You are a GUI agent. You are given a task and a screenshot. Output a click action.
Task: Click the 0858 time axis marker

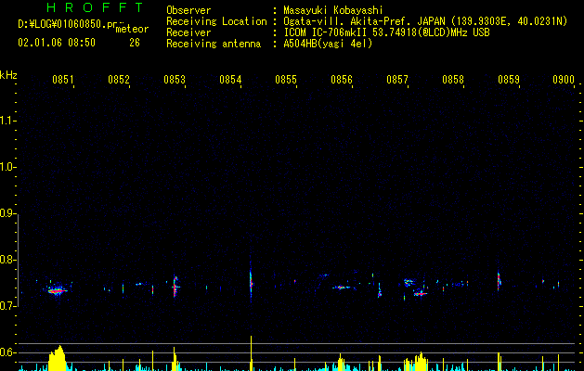[453, 80]
